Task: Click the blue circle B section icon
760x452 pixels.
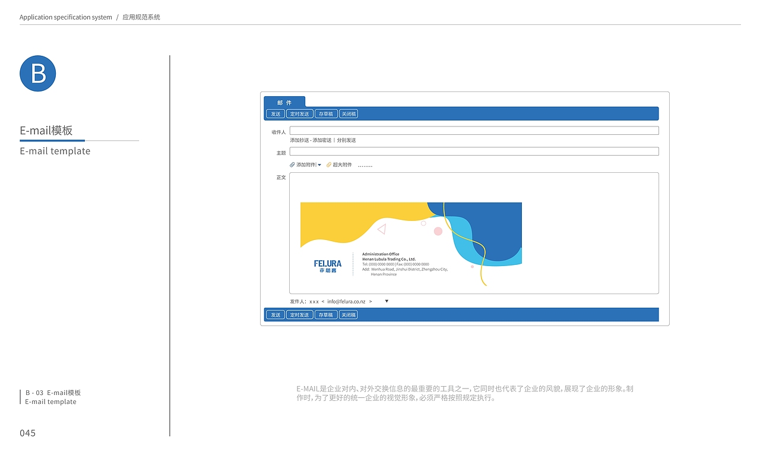Action: (38, 74)
